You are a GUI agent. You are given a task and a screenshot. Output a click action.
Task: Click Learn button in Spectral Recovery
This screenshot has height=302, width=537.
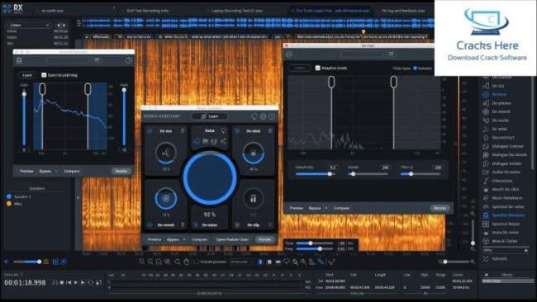tap(27, 75)
